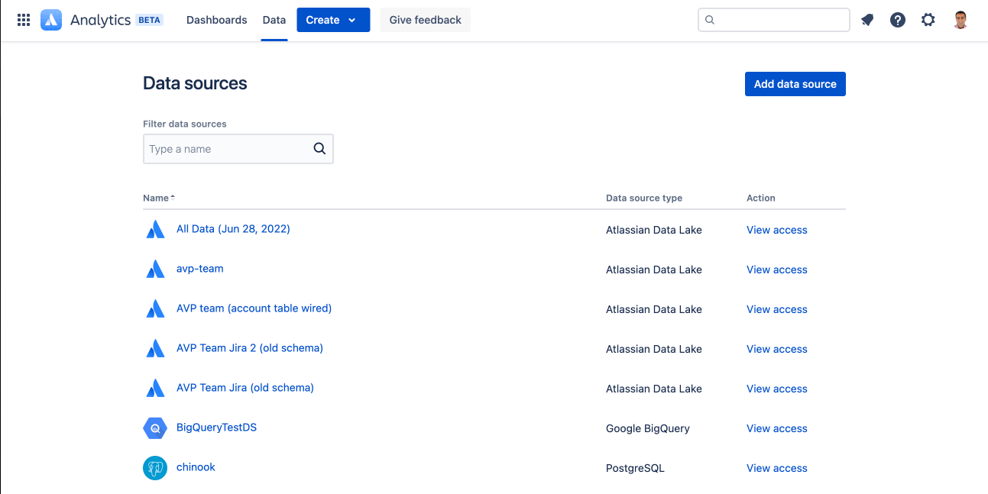Open the settings gear icon
This screenshot has height=494, width=988.
(x=928, y=20)
